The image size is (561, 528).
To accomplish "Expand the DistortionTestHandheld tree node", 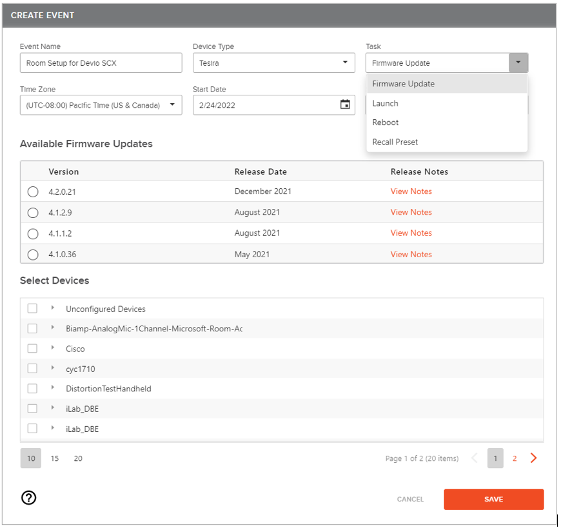I will tap(53, 388).
